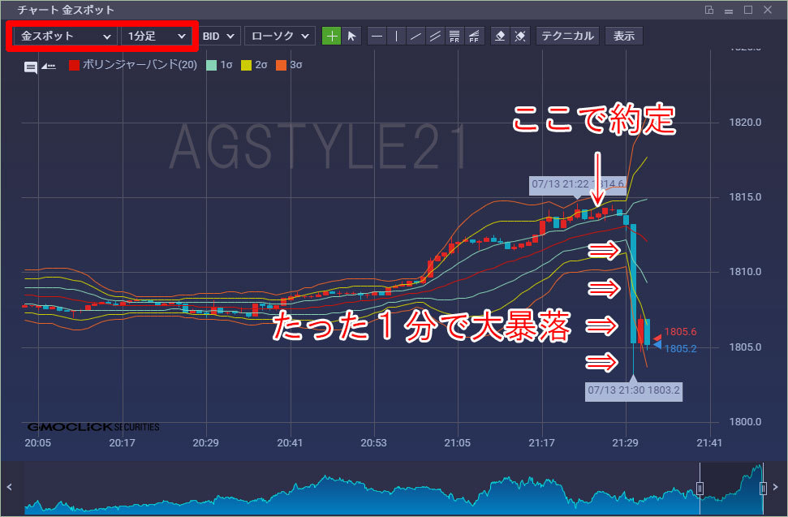Click the erase-all drawings icon
Image resolution: width=788 pixels, height=517 pixels.
tap(521, 36)
